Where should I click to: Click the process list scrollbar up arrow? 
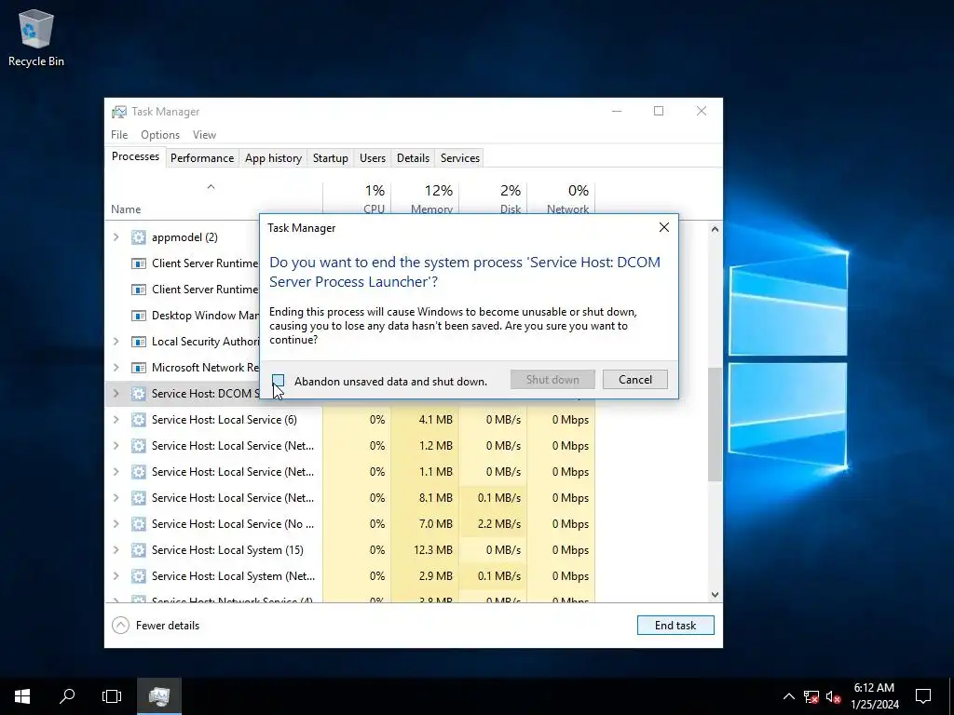(715, 229)
